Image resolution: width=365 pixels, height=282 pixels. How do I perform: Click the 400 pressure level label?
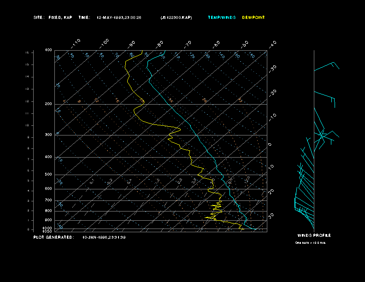coord(48,157)
